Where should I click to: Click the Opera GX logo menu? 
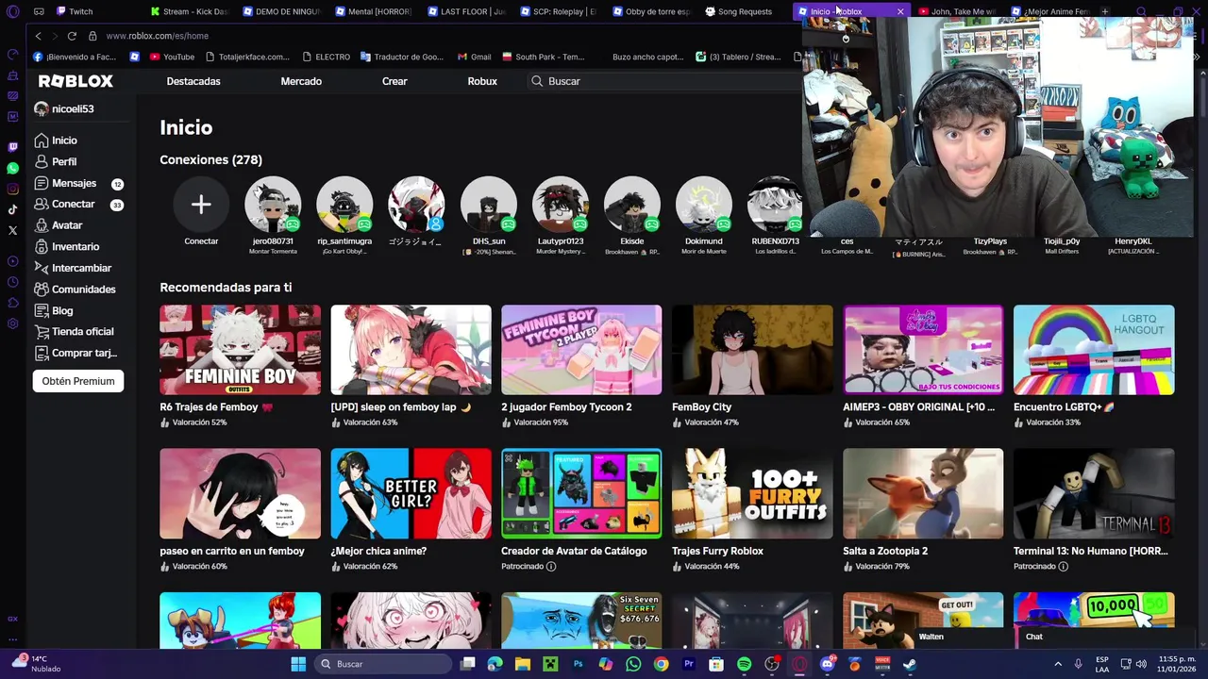(13, 11)
